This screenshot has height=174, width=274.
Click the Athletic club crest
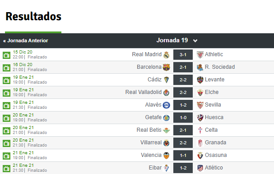pyautogui.click(x=200, y=55)
